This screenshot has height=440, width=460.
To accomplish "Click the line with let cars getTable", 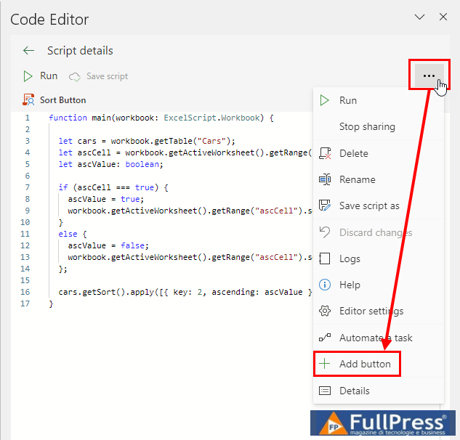I will 147,141.
